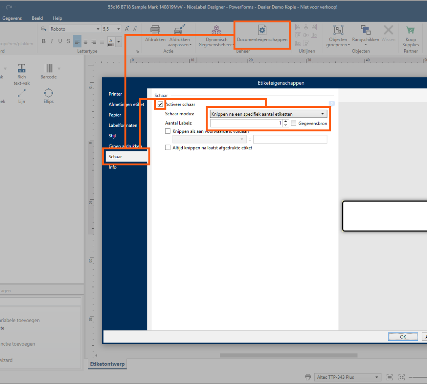
Task: Select the Rich text-vak tool
Action: coord(22,69)
